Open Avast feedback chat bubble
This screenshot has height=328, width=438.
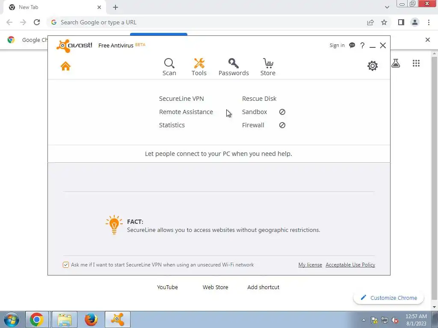tap(352, 45)
